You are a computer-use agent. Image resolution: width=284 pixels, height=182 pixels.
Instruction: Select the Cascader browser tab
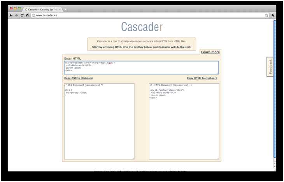click(x=42, y=9)
